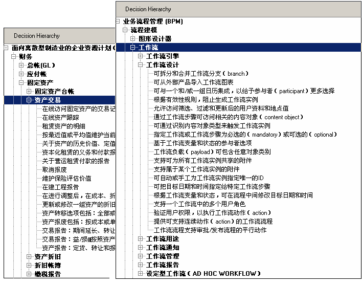This screenshot has width=362, height=307.
Task: Expand the 缴税报告 node
Action: point(29,274)
